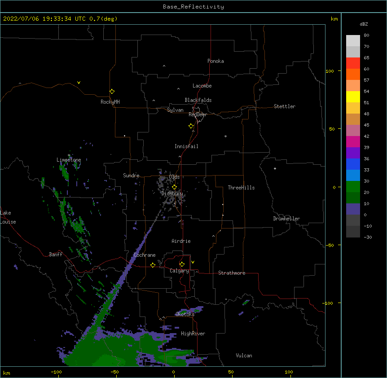Click the white asterisk above the Limestone label
The width and height of the screenshot is (387, 378).
(69, 155)
